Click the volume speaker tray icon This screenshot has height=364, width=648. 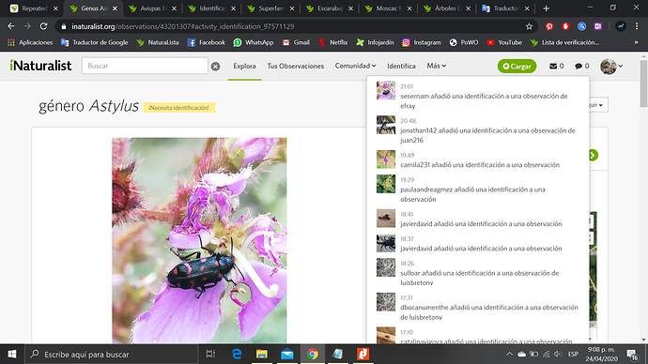click(559, 354)
